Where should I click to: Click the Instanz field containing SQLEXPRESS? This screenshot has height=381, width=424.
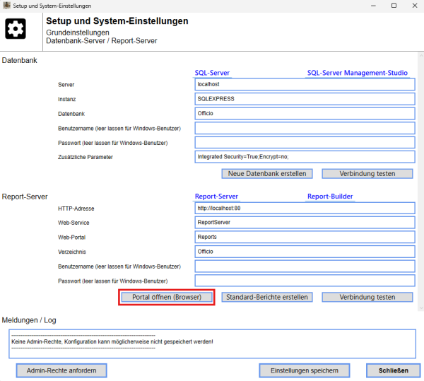pos(305,99)
